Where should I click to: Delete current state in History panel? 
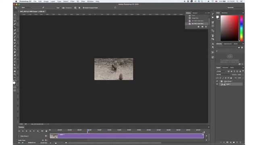click(x=206, y=27)
